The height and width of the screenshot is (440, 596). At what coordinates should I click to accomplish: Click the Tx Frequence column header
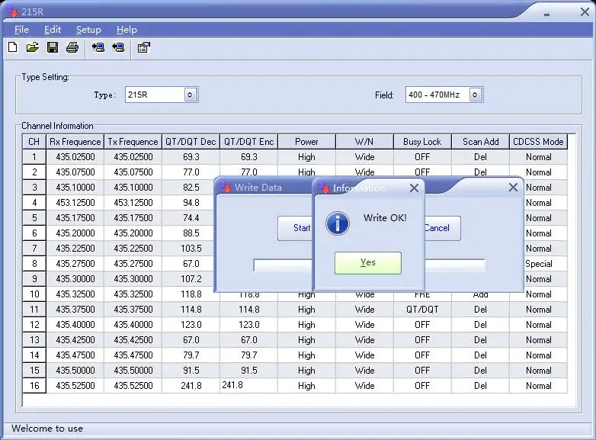(133, 142)
